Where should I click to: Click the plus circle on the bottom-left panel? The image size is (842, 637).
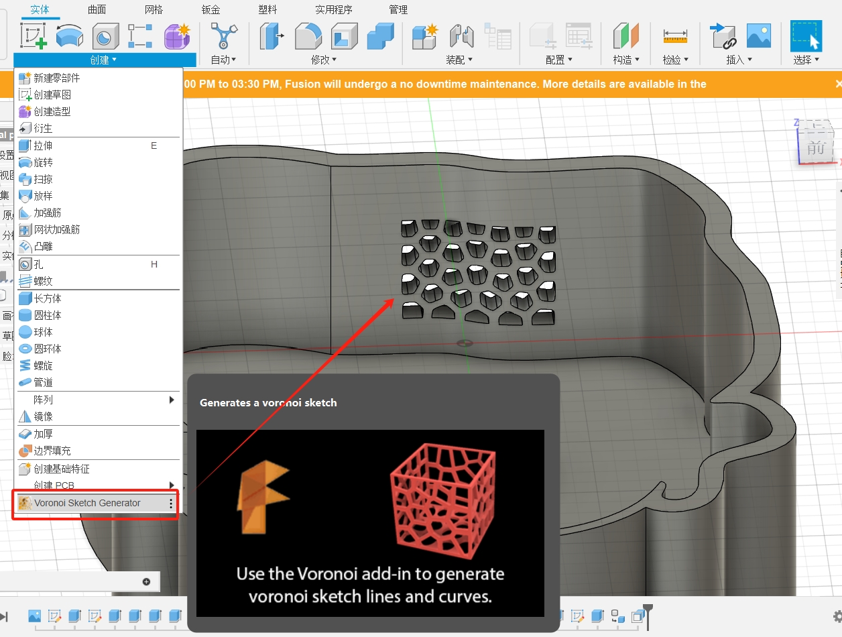pyautogui.click(x=146, y=581)
